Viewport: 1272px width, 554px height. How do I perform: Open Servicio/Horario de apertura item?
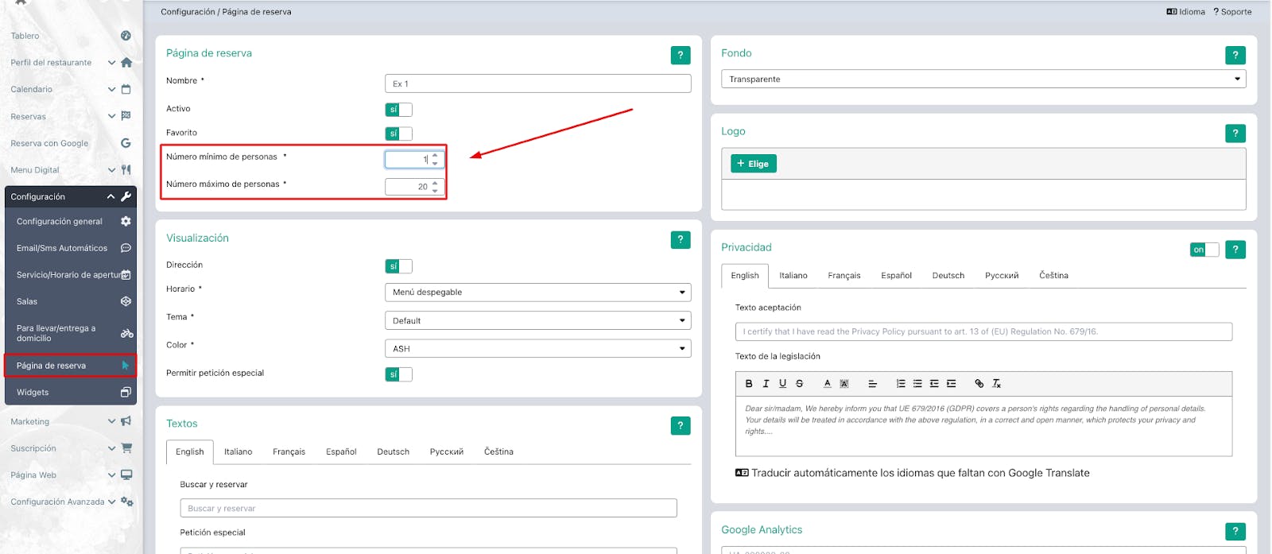(70, 275)
